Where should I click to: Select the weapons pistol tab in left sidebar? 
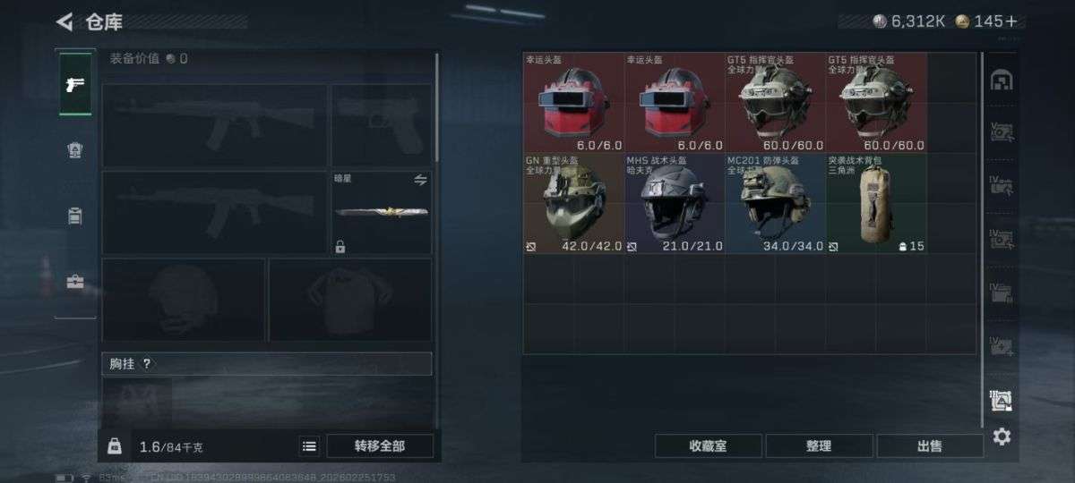pos(75,83)
